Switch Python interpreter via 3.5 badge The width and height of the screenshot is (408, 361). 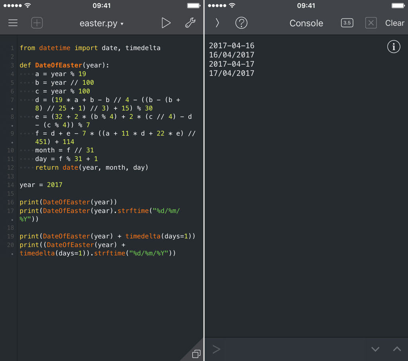[347, 23]
